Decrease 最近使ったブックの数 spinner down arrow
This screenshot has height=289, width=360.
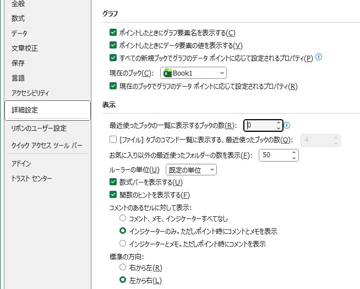(279, 128)
